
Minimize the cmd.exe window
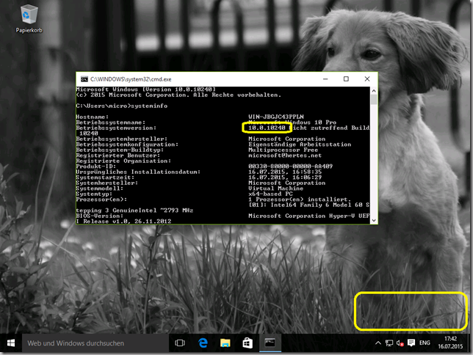pos(325,79)
